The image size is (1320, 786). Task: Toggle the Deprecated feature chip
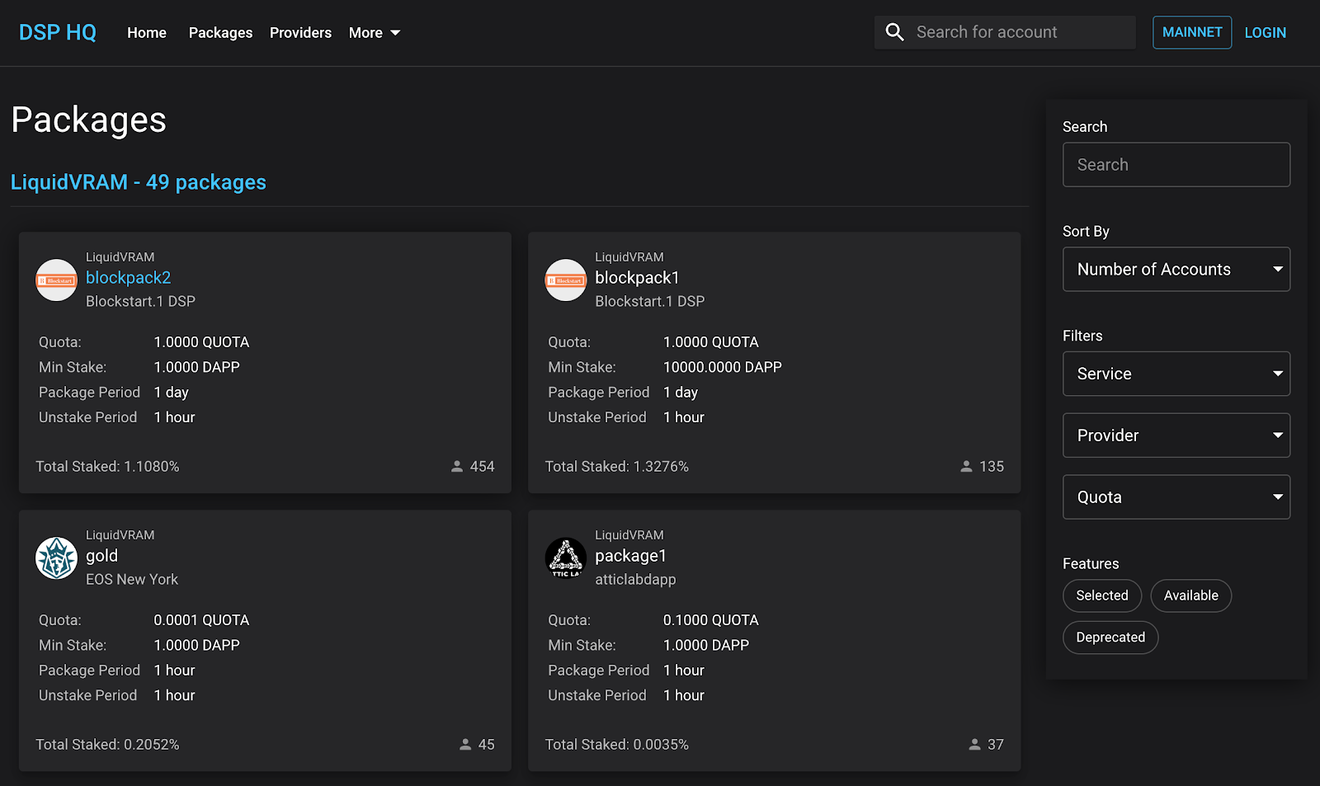pyautogui.click(x=1110, y=638)
